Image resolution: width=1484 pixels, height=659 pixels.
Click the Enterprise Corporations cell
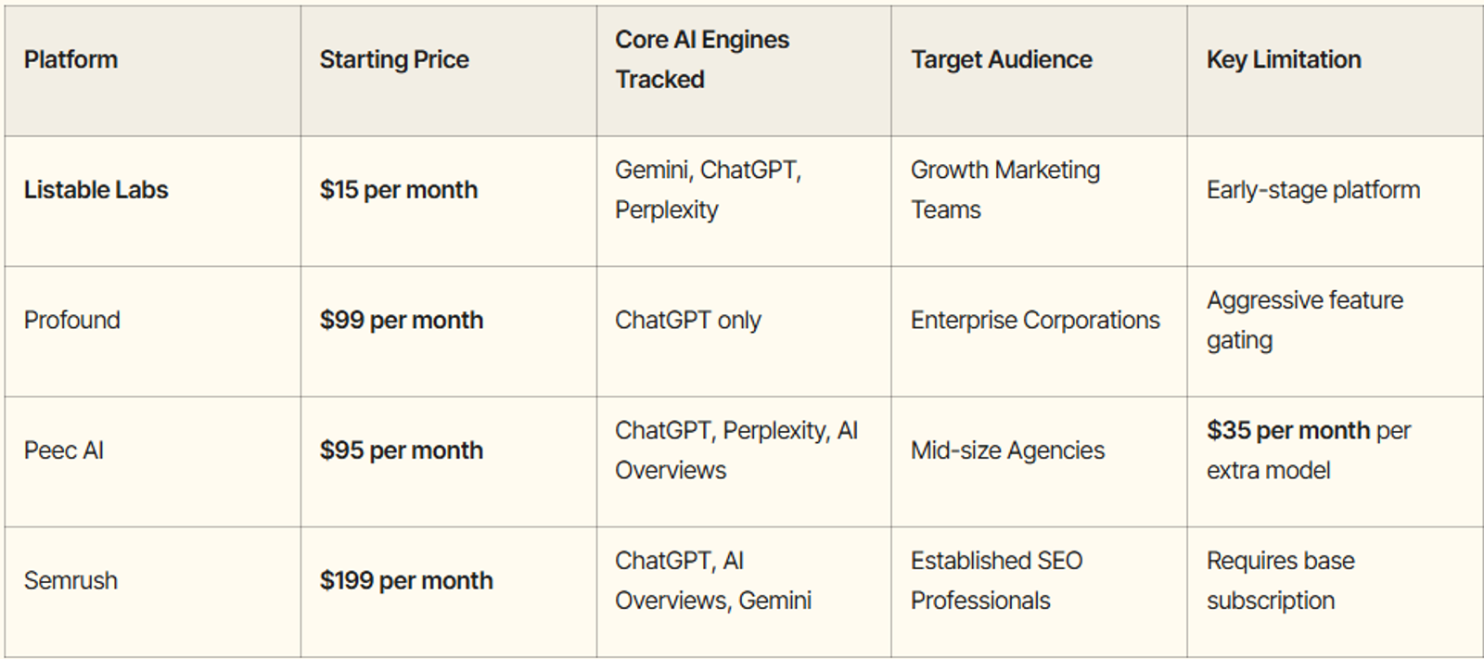(1035, 320)
